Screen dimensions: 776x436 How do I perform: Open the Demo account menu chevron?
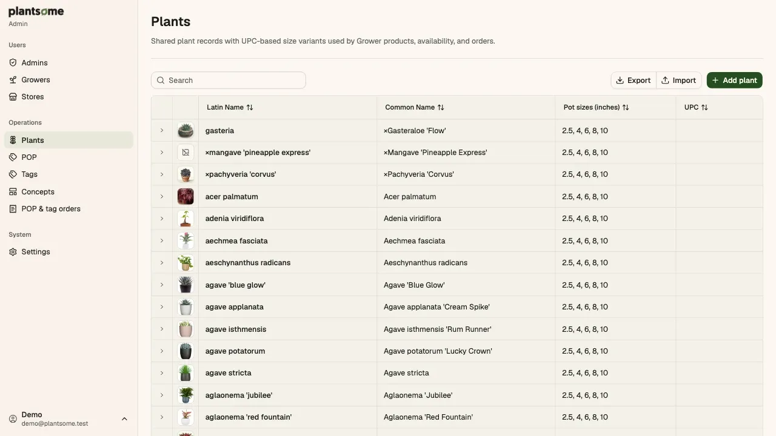coord(124,419)
